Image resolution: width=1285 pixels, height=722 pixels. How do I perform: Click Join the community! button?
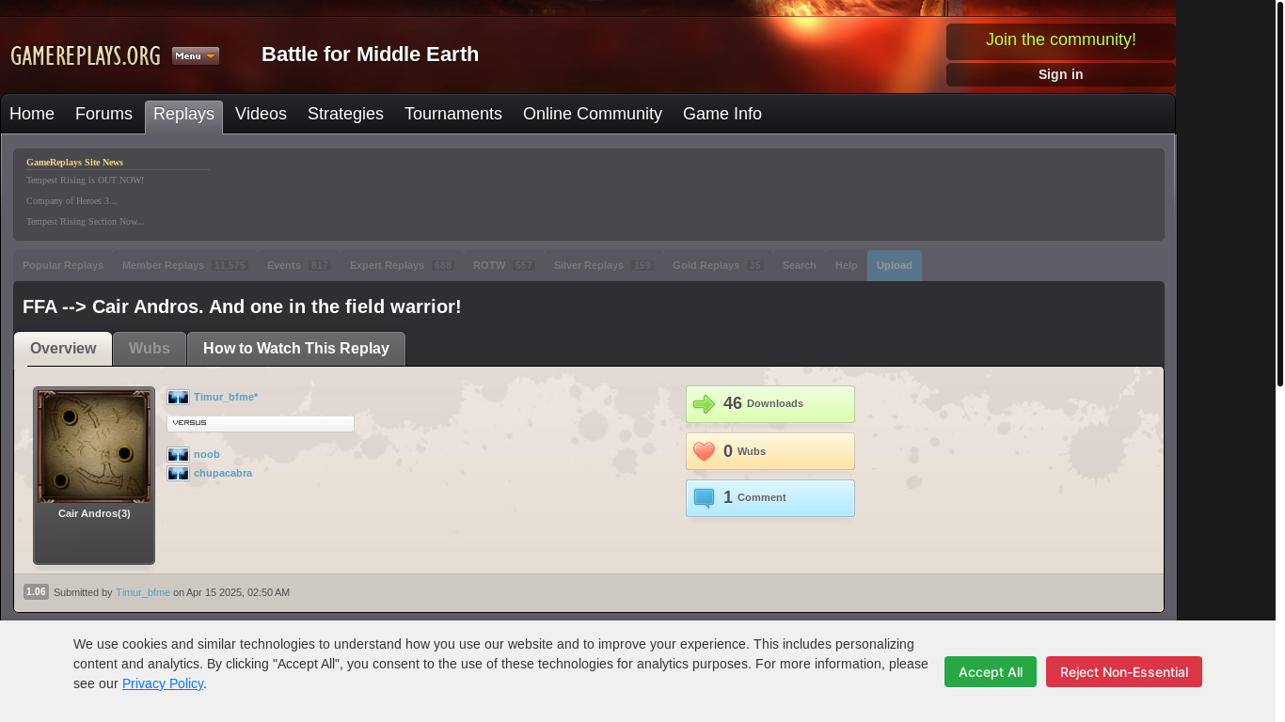click(1061, 40)
